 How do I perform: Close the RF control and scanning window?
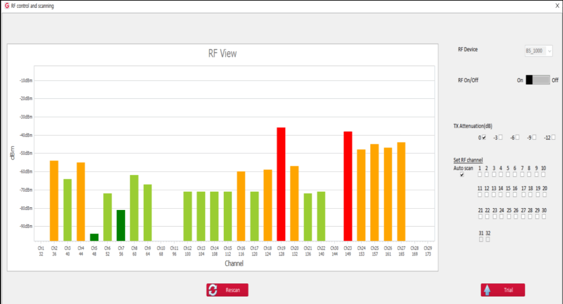pos(557,6)
